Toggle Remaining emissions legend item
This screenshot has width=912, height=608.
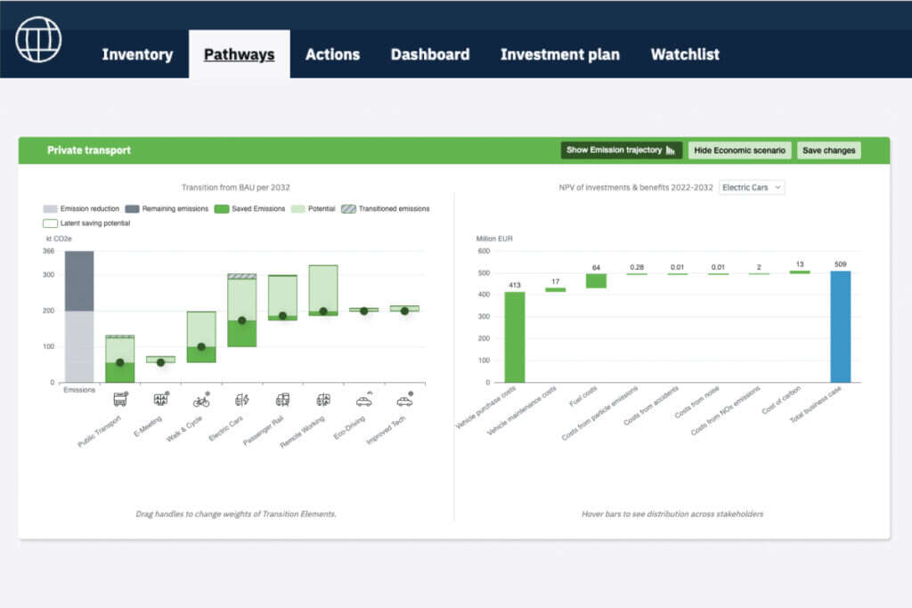[x=167, y=208]
